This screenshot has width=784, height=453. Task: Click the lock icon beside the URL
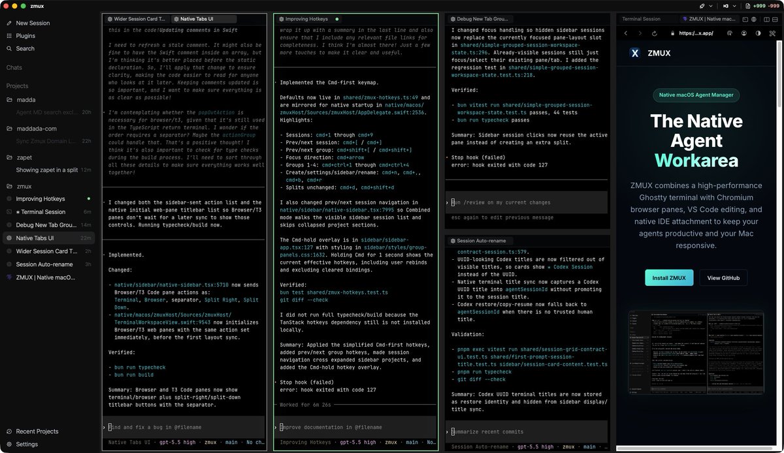(x=672, y=33)
